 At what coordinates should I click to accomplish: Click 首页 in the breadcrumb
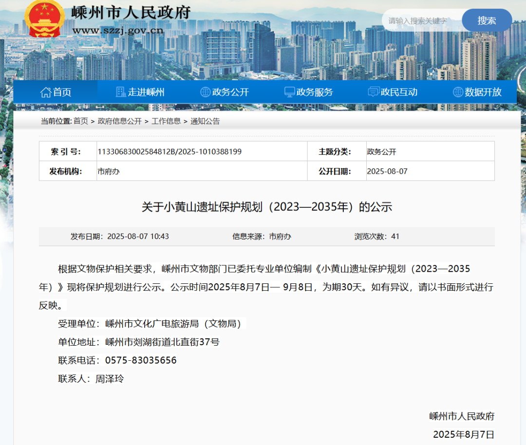[x=81, y=121]
